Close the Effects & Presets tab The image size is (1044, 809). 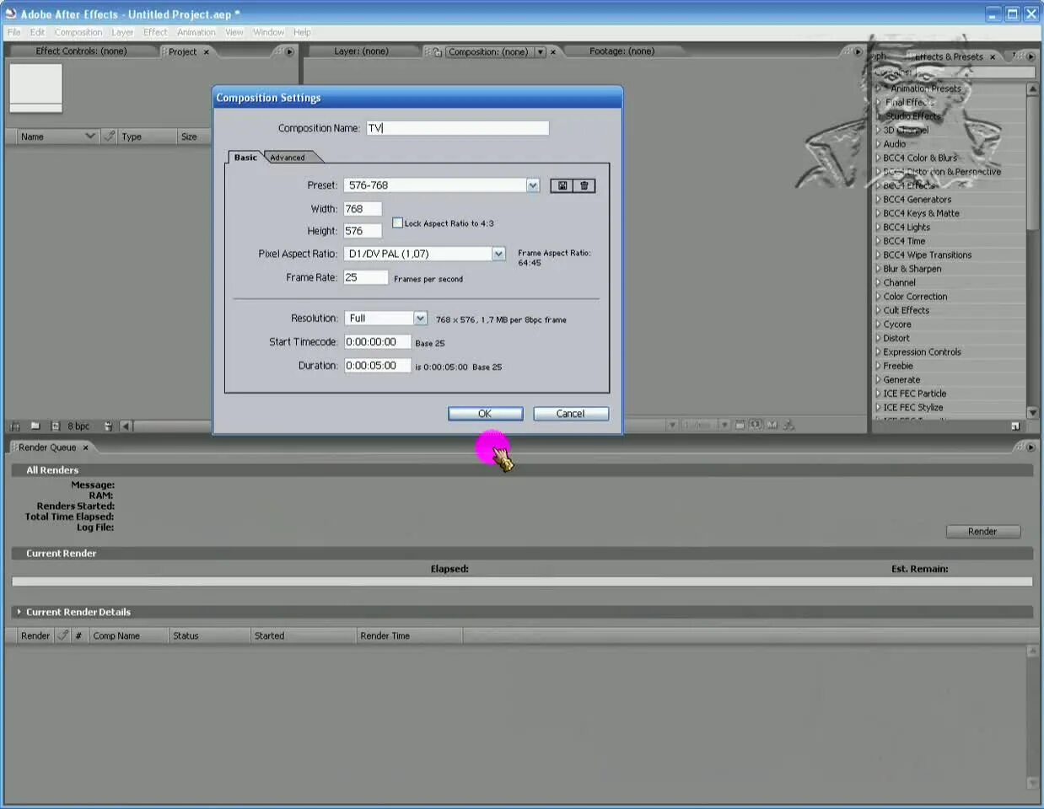tap(993, 57)
